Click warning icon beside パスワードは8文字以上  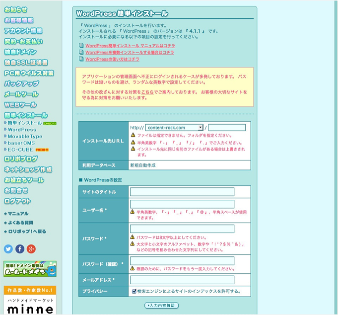click(133, 237)
